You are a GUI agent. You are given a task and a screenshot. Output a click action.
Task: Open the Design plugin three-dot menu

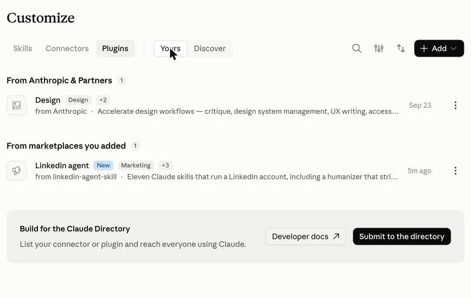point(456,106)
